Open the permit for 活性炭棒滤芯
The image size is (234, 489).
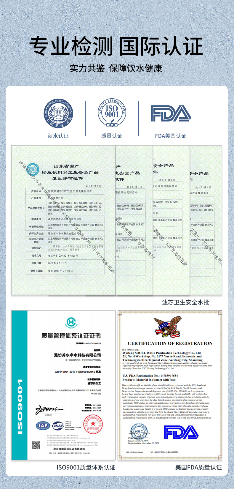click(x=206, y=220)
